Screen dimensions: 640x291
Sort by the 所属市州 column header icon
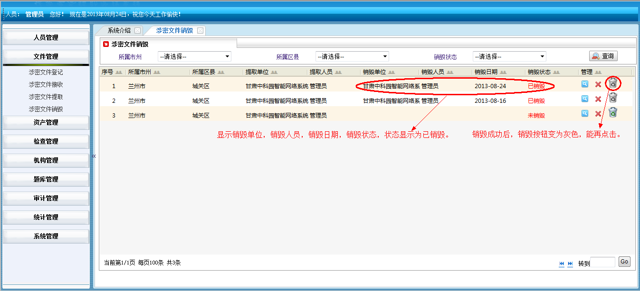click(156, 73)
